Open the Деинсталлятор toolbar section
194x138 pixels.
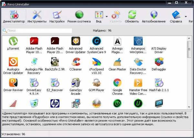coord(14,17)
